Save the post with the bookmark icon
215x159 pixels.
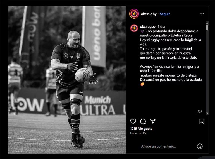(202, 121)
